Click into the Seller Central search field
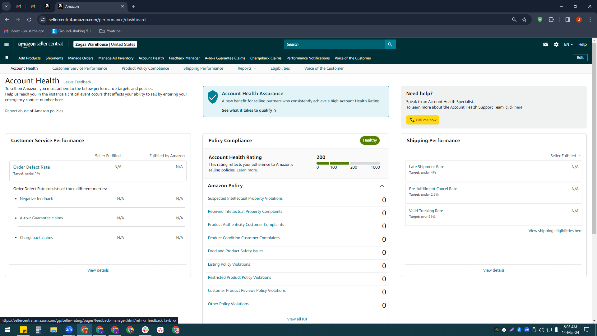Viewport: 597px width, 336px height. [334, 44]
